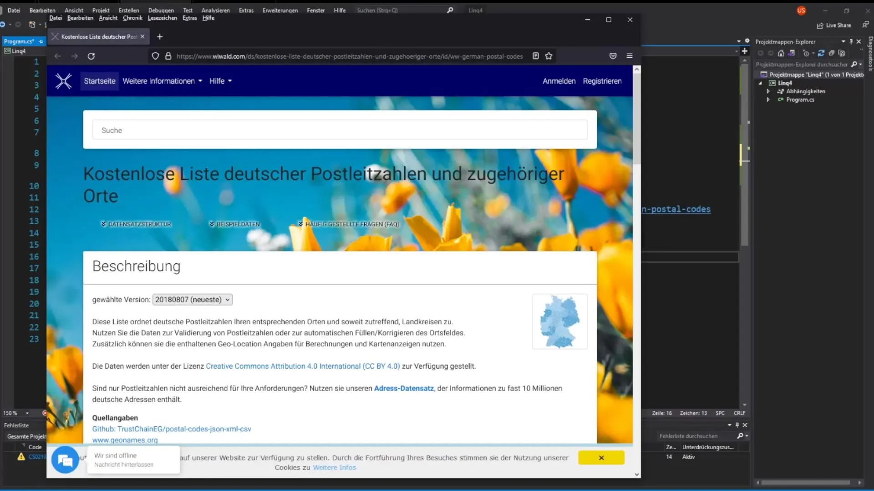Open tracking protection shield in address bar
Image resolution: width=874 pixels, height=491 pixels.
click(155, 56)
